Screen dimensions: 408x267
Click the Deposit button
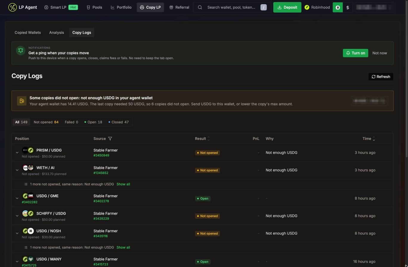point(287,7)
